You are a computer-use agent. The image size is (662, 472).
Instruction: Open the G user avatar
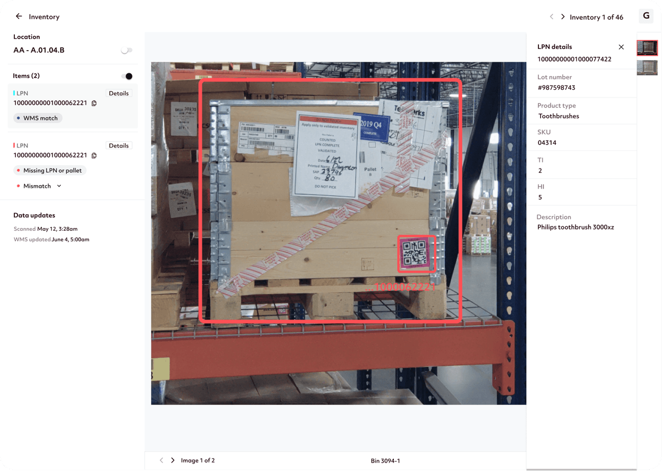coord(646,16)
